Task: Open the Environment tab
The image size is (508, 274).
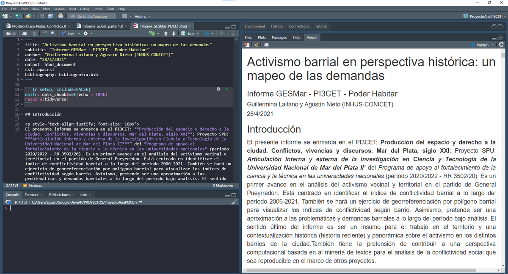Action: click(255, 26)
